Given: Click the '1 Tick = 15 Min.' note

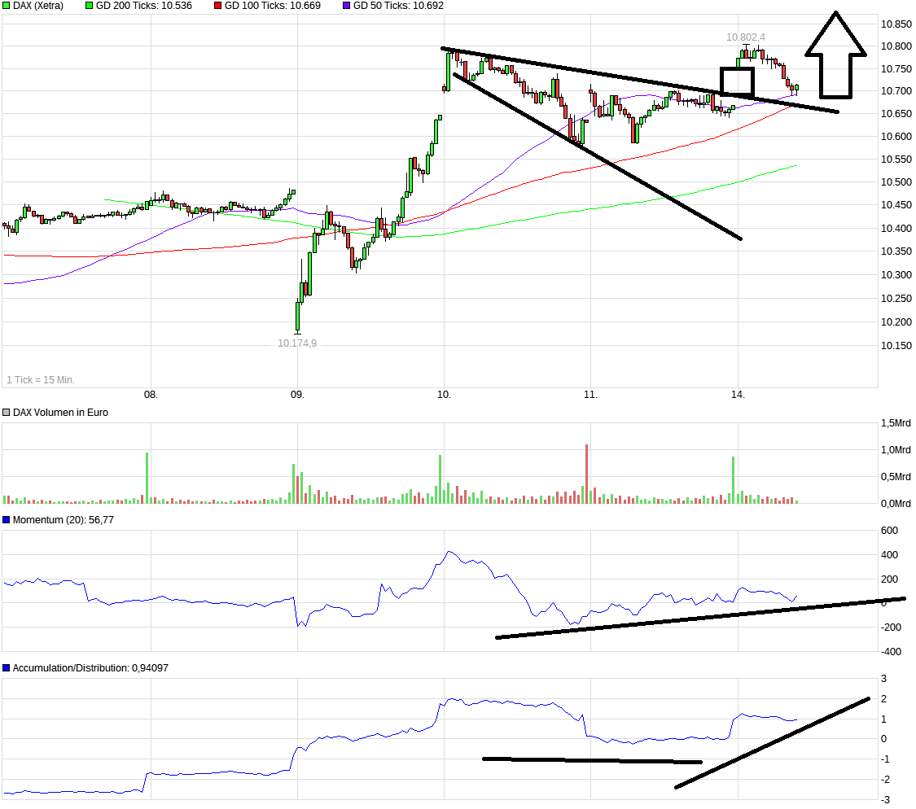Looking at the screenshot, I should [41, 379].
